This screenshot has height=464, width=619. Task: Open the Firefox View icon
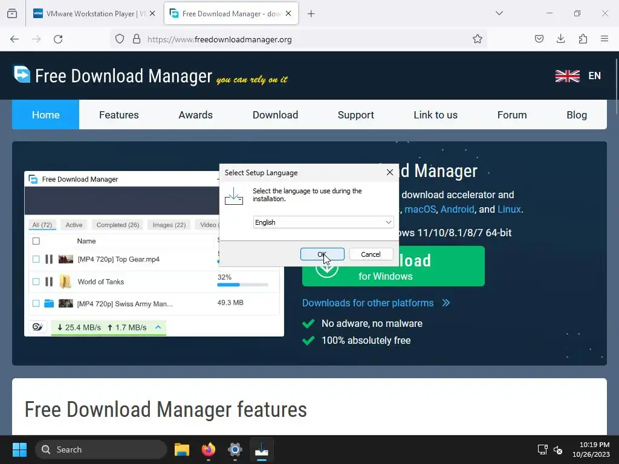[x=12, y=13]
